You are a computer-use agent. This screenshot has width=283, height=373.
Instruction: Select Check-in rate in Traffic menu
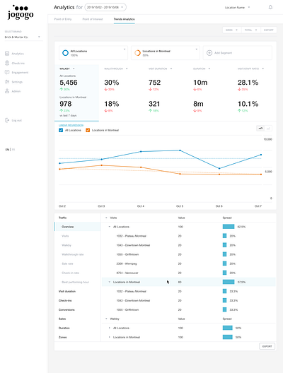pos(70,273)
